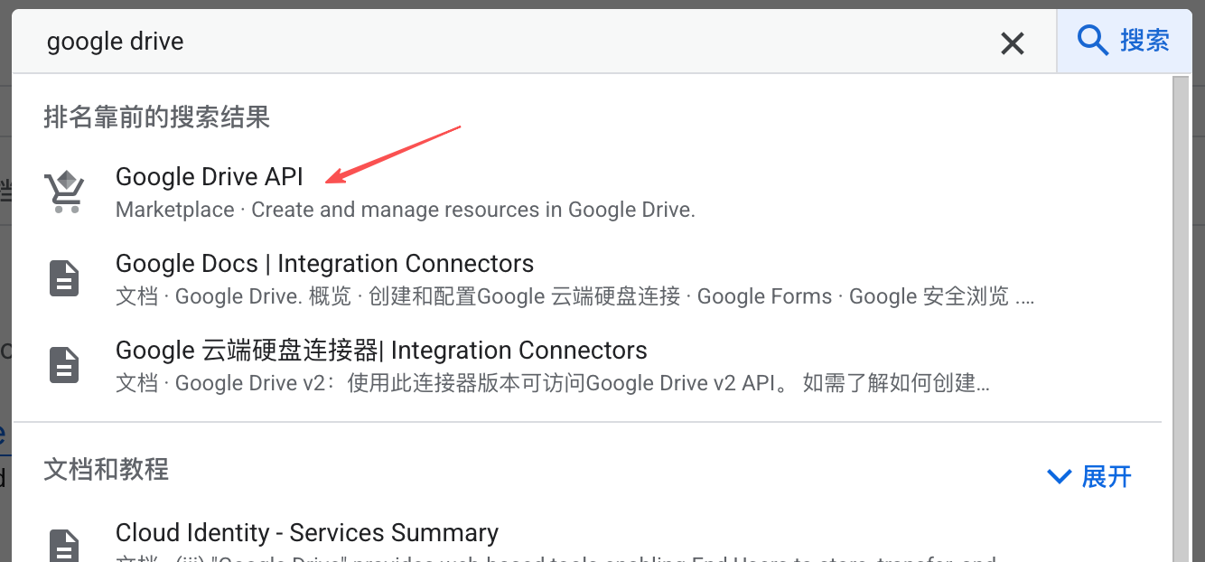Click the chevron arrow next to 展开
1205x562 pixels.
[1059, 476]
